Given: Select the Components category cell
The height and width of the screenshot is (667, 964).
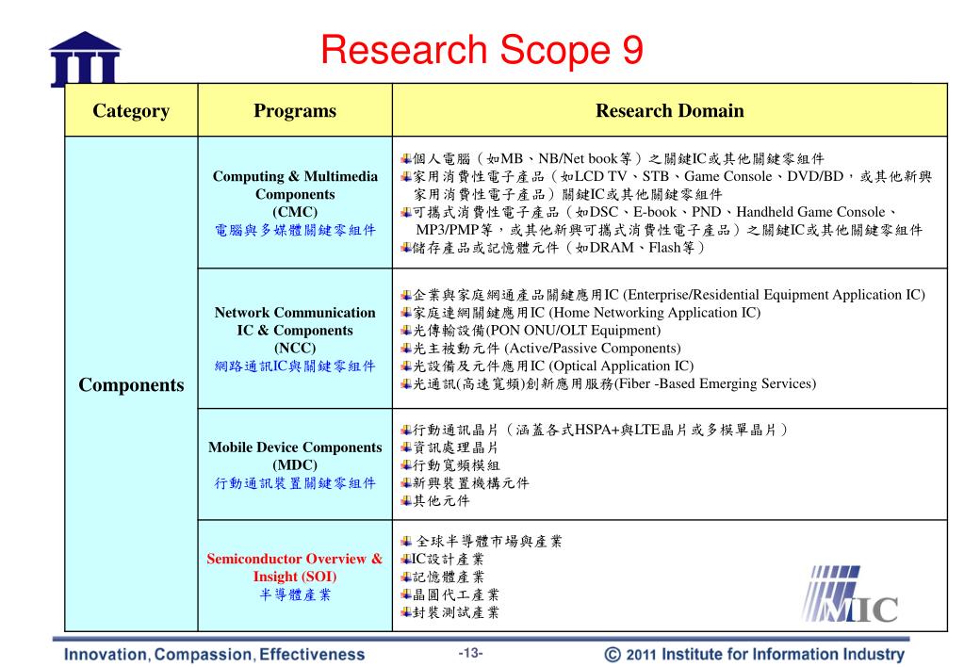Looking at the screenshot, I should pos(131,384).
